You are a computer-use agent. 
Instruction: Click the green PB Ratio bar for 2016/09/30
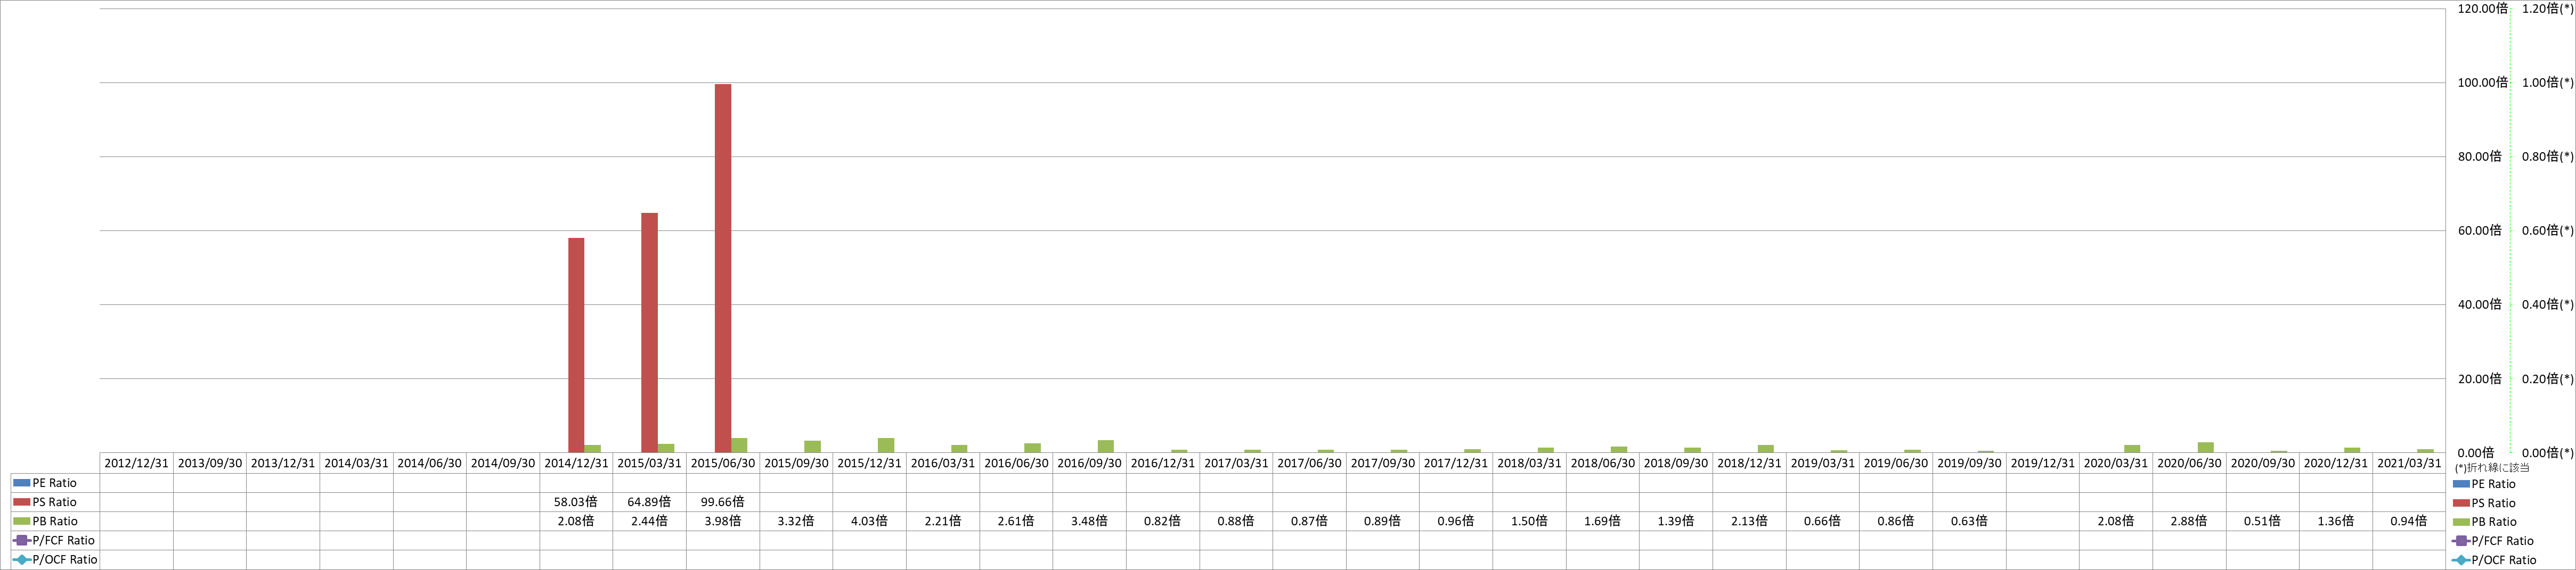tap(1106, 446)
